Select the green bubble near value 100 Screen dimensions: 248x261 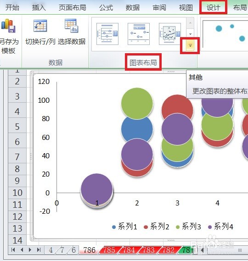pos(137,103)
